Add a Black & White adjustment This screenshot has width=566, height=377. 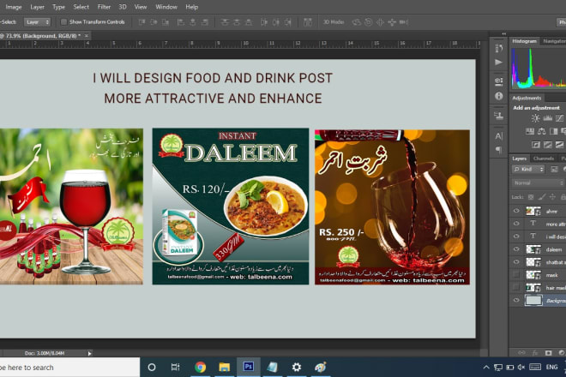[553, 131]
